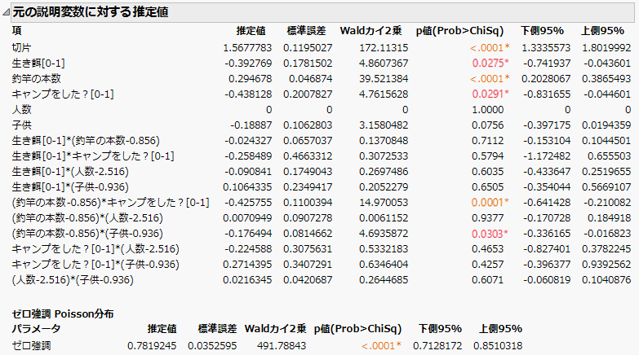Select the (釣竿の本数-0.856)*キャンプをした？[0-1] term
The height and width of the screenshot is (355, 639).
[x=110, y=202]
